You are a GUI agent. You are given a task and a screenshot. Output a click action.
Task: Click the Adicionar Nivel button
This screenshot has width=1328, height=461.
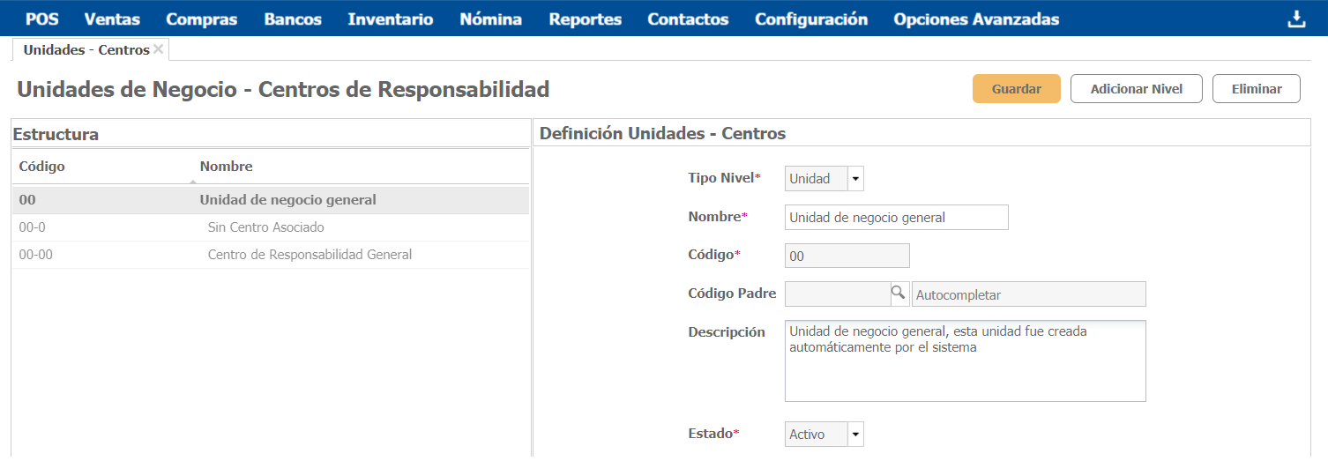point(1136,89)
